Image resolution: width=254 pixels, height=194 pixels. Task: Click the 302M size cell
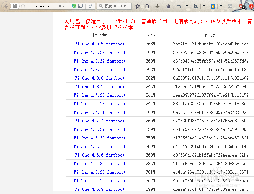click(x=150, y=181)
